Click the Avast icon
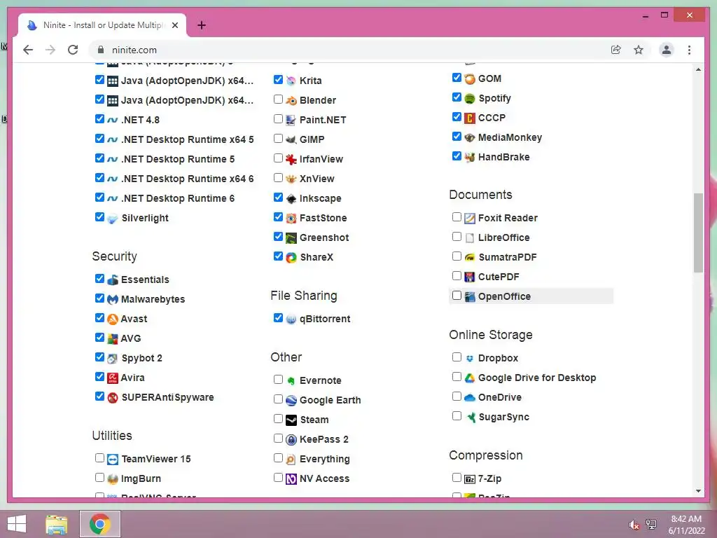The image size is (717, 538). (113, 319)
